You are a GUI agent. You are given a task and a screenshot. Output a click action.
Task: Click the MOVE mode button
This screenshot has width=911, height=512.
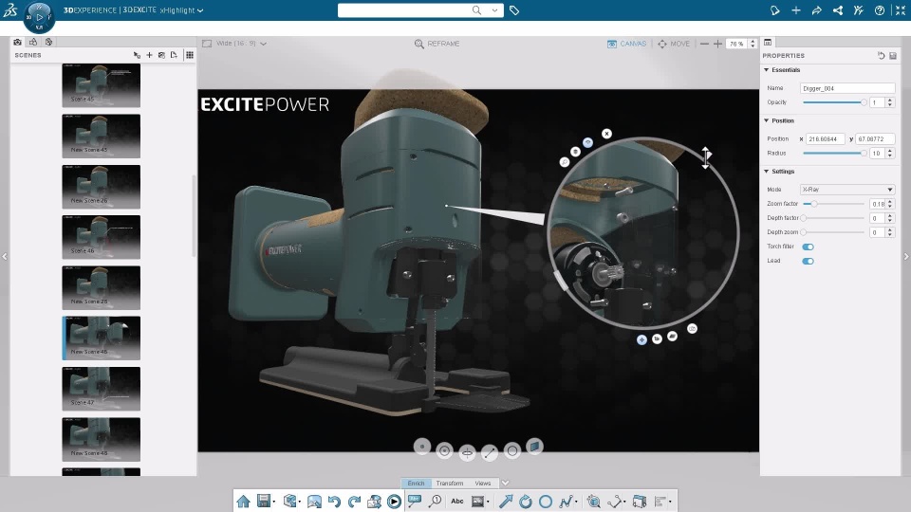(x=674, y=44)
